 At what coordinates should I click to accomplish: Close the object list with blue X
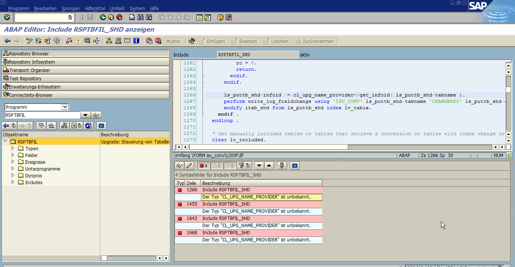[x=101, y=125]
